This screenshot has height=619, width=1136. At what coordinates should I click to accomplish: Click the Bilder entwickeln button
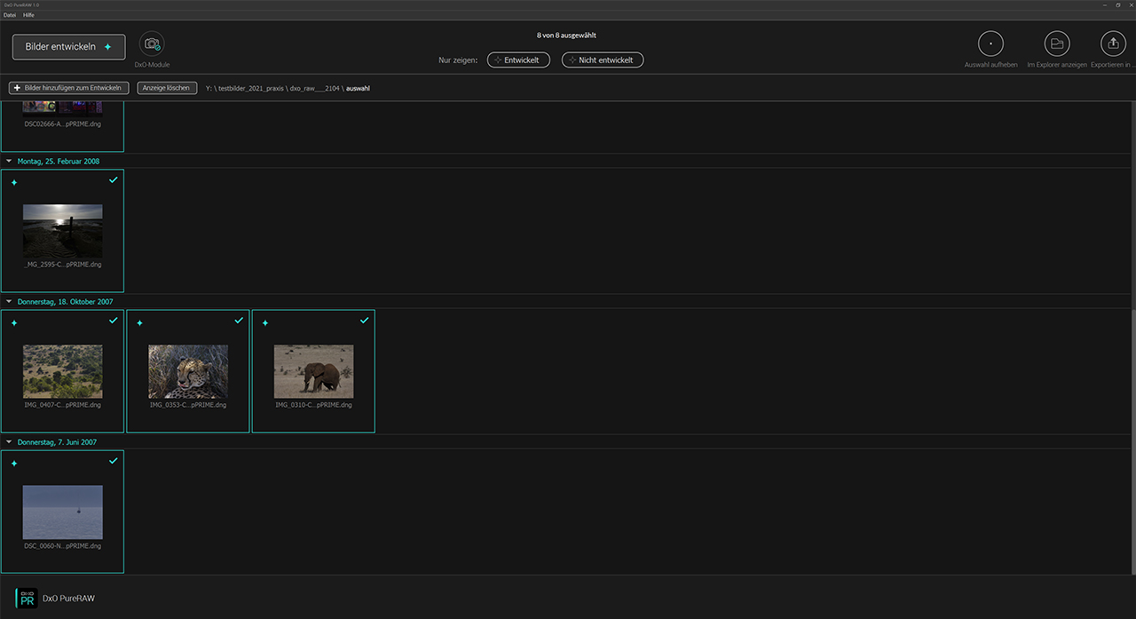point(68,47)
